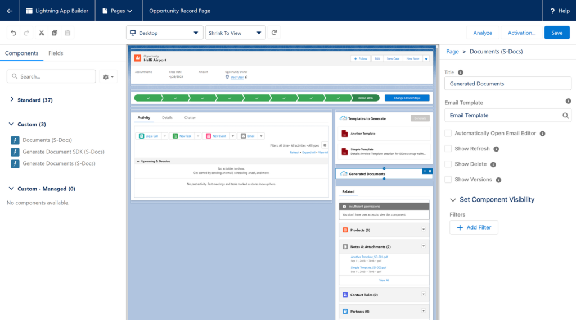Click the Follow button on record header
Image resolution: width=576 pixels, height=320 pixels.
coord(361,58)
